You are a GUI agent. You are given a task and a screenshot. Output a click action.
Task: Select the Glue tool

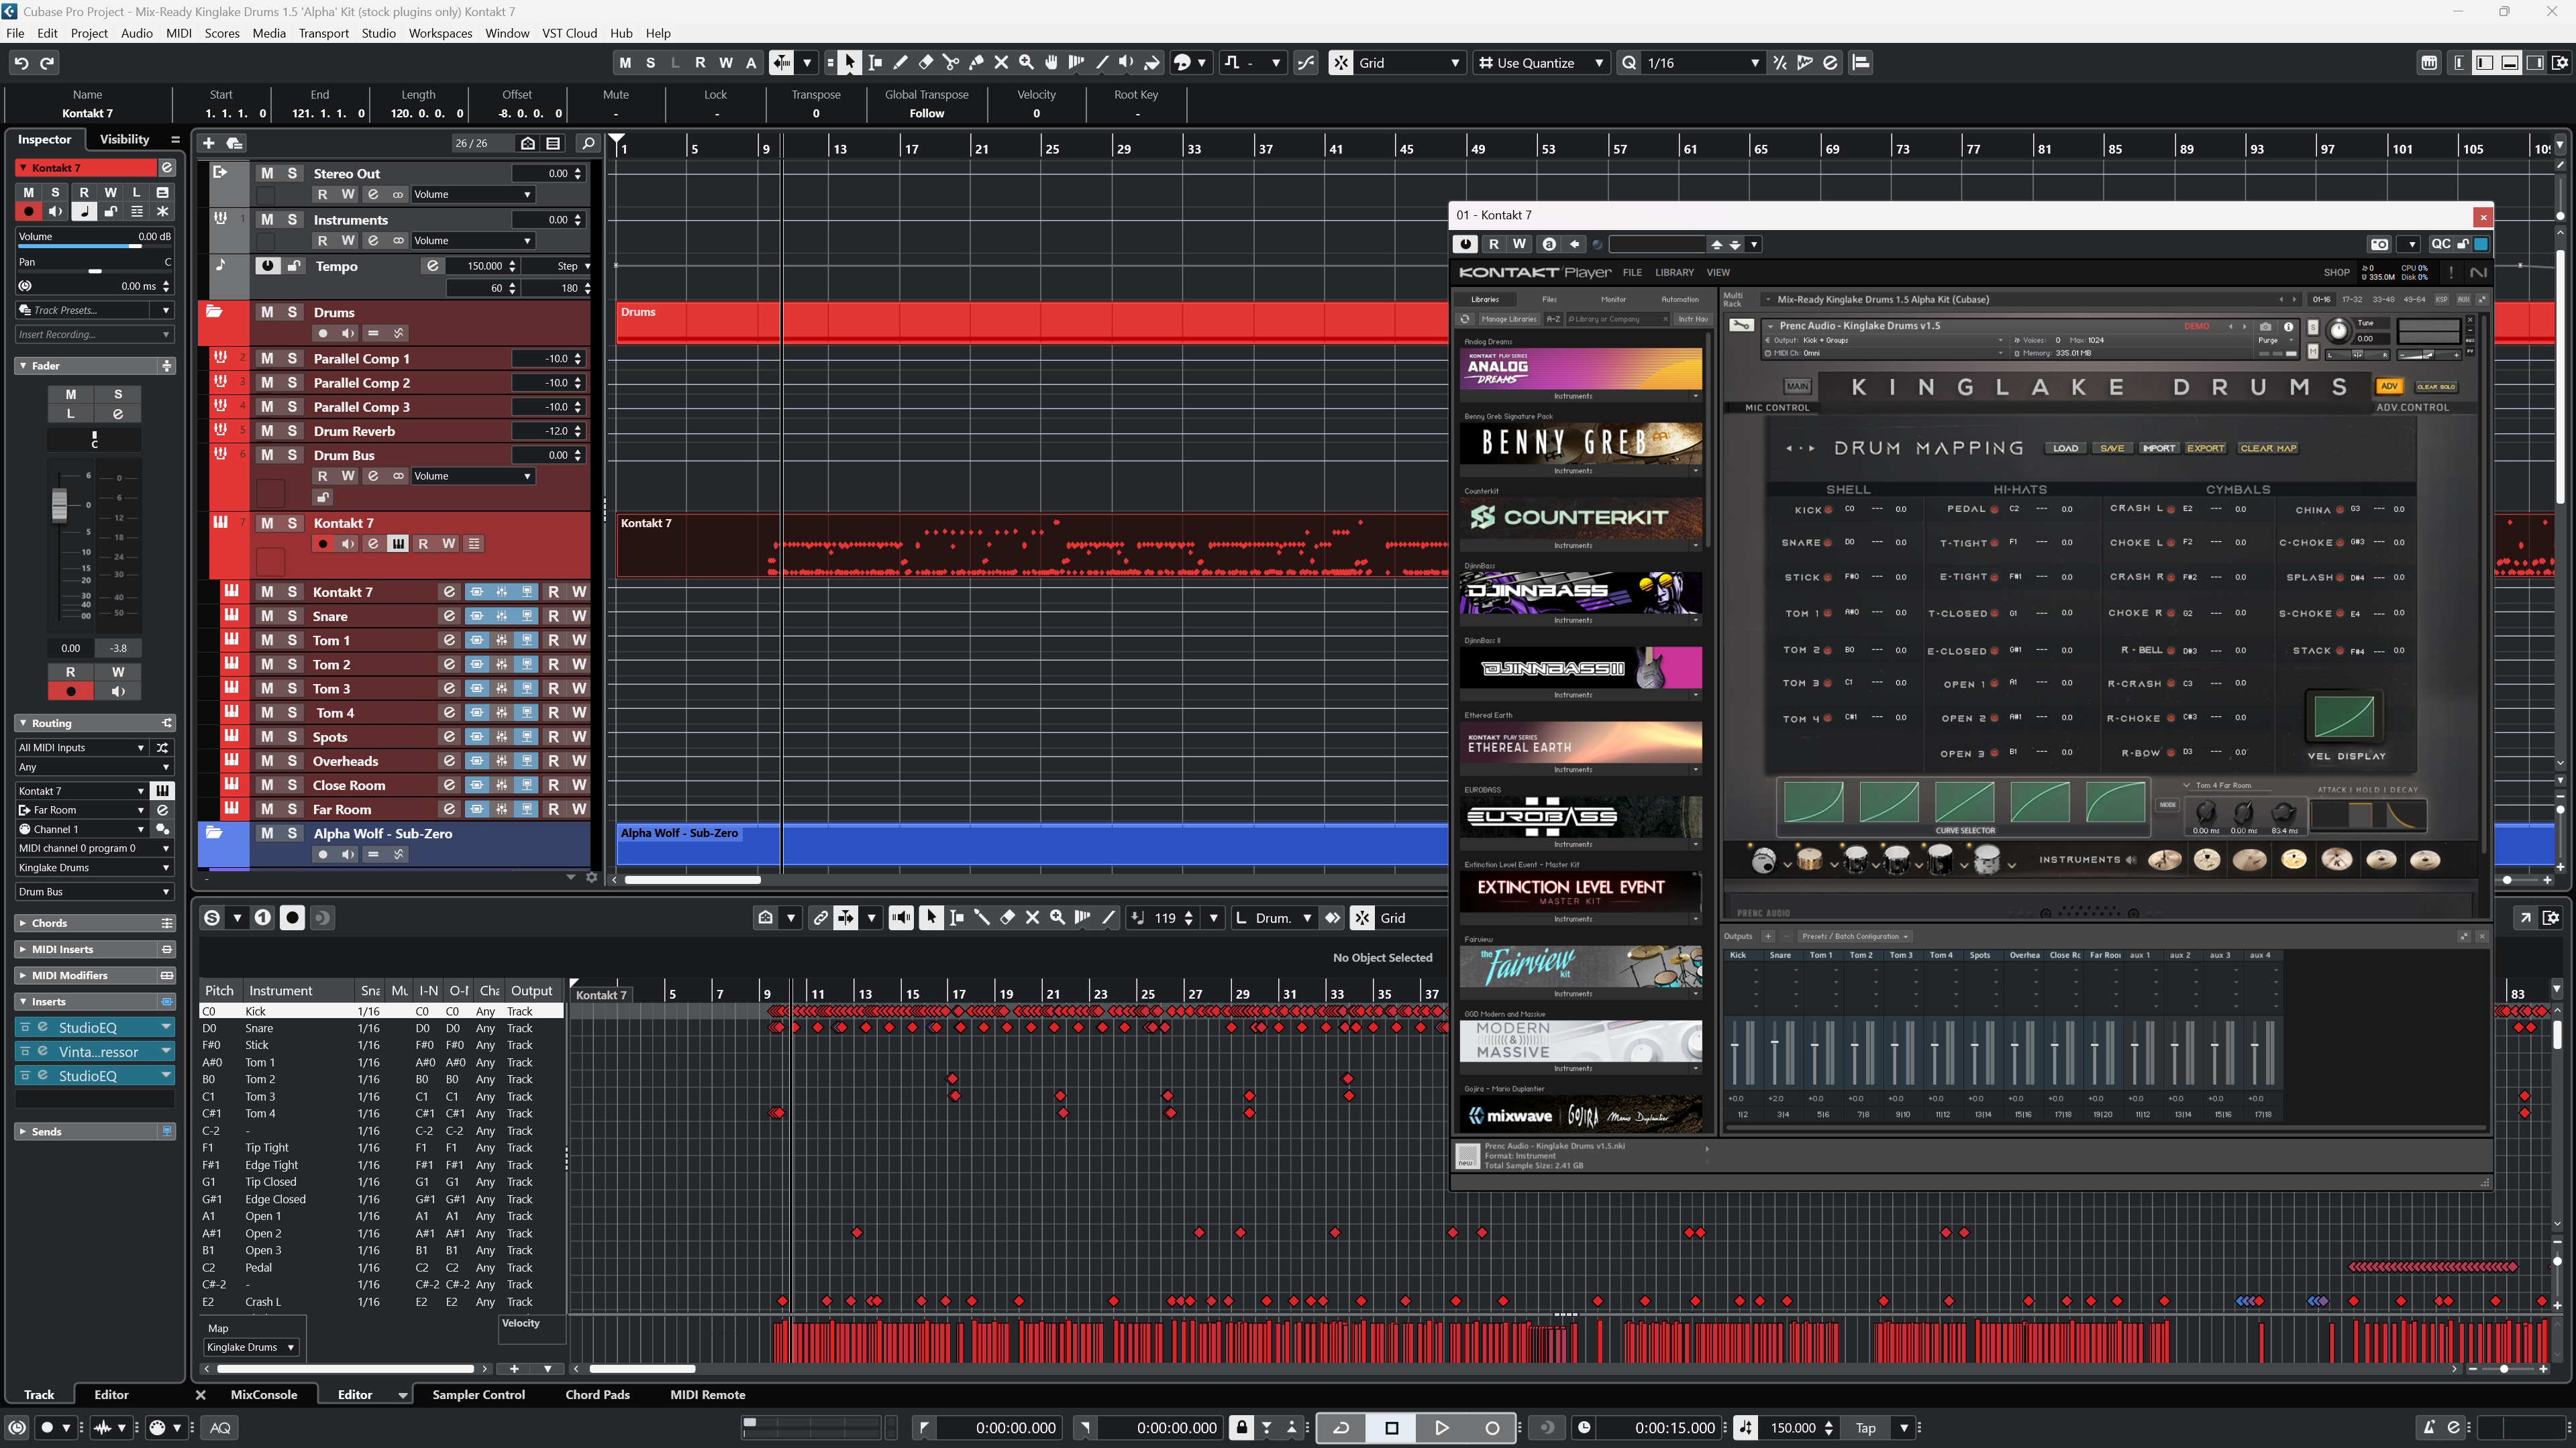[976, 62]
